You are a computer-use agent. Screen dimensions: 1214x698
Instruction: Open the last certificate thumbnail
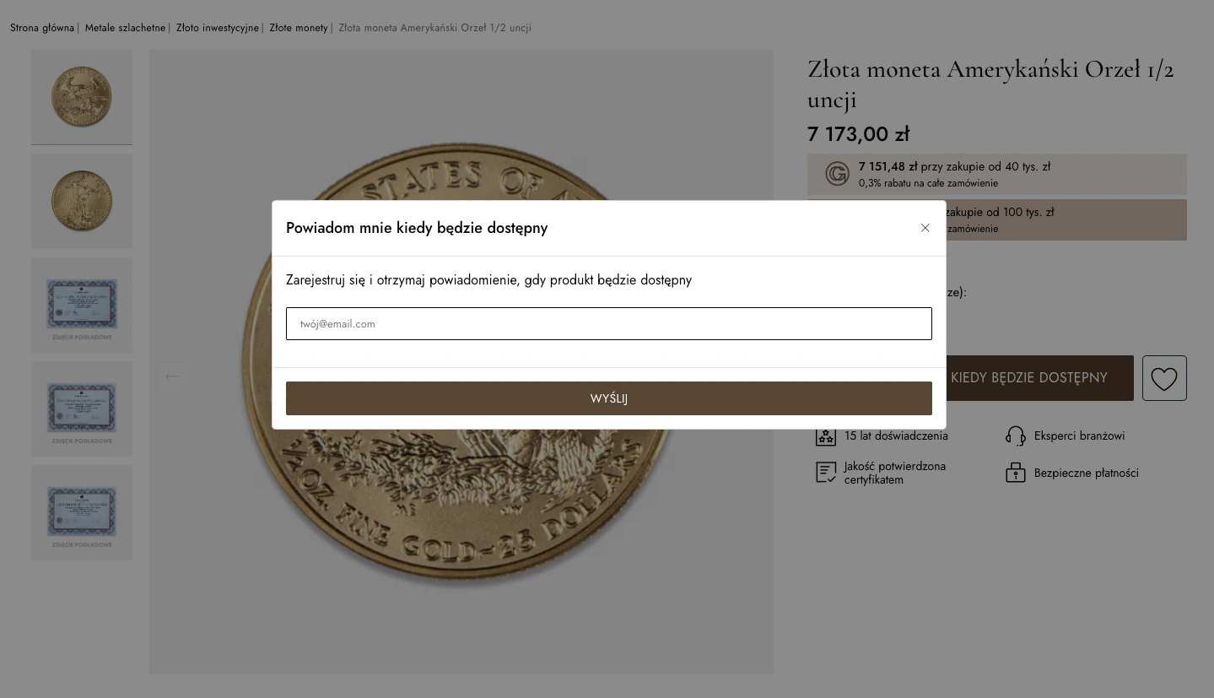(x=82, y=512)
